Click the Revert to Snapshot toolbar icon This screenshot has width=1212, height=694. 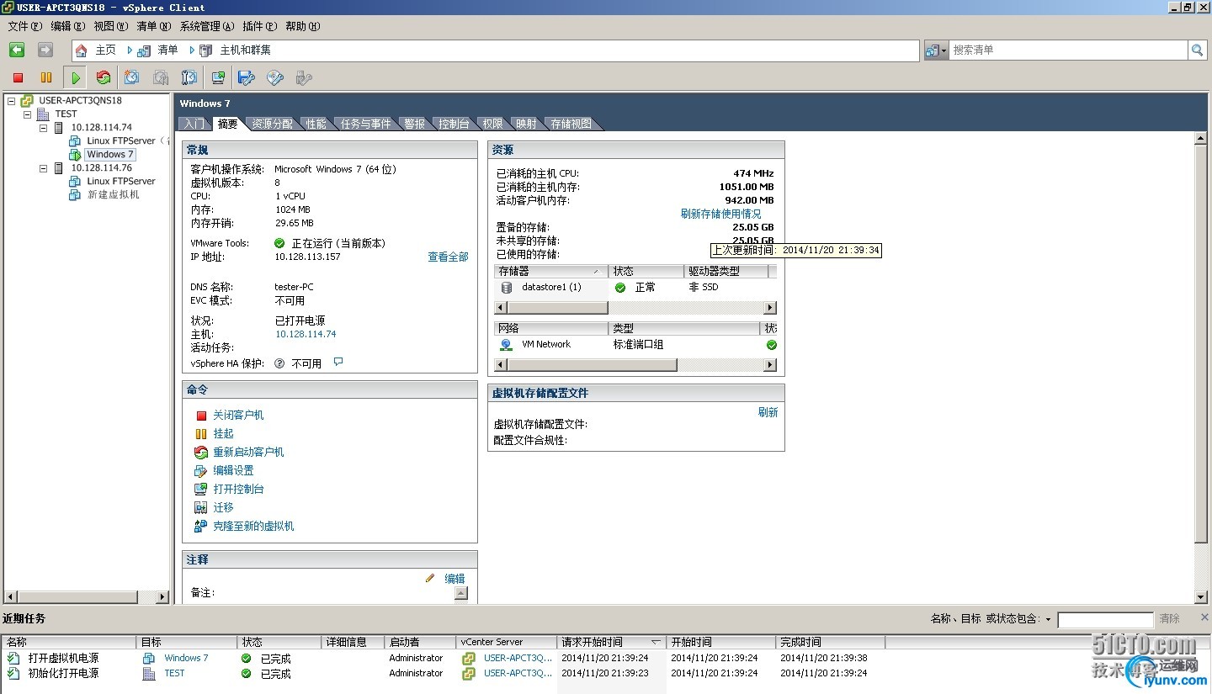click(x=161, y=78)
